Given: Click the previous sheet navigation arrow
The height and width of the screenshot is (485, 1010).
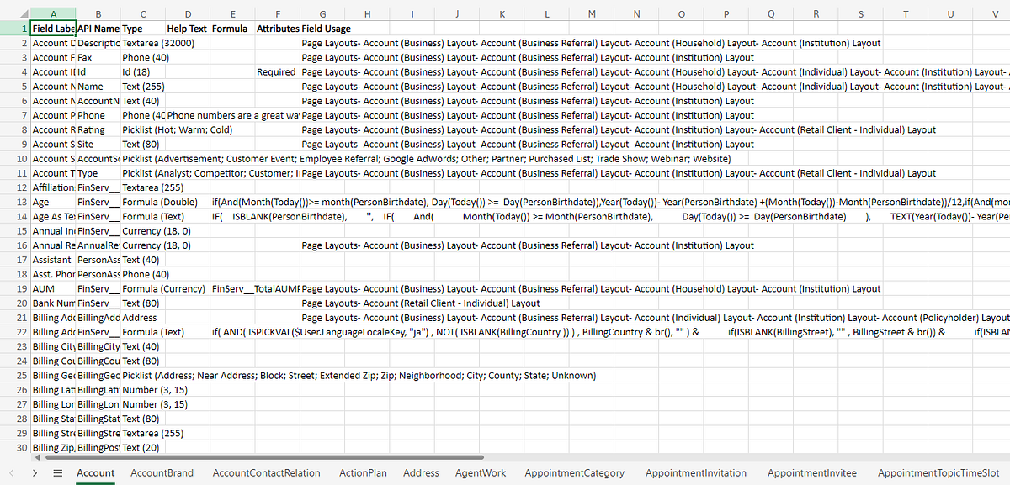Looking at the screenshot, I should click(12, 472).
